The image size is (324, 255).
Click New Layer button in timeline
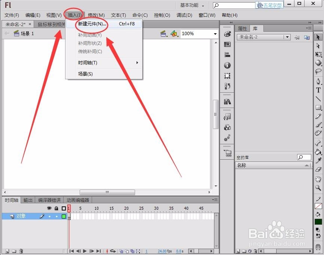click(7, 251)
